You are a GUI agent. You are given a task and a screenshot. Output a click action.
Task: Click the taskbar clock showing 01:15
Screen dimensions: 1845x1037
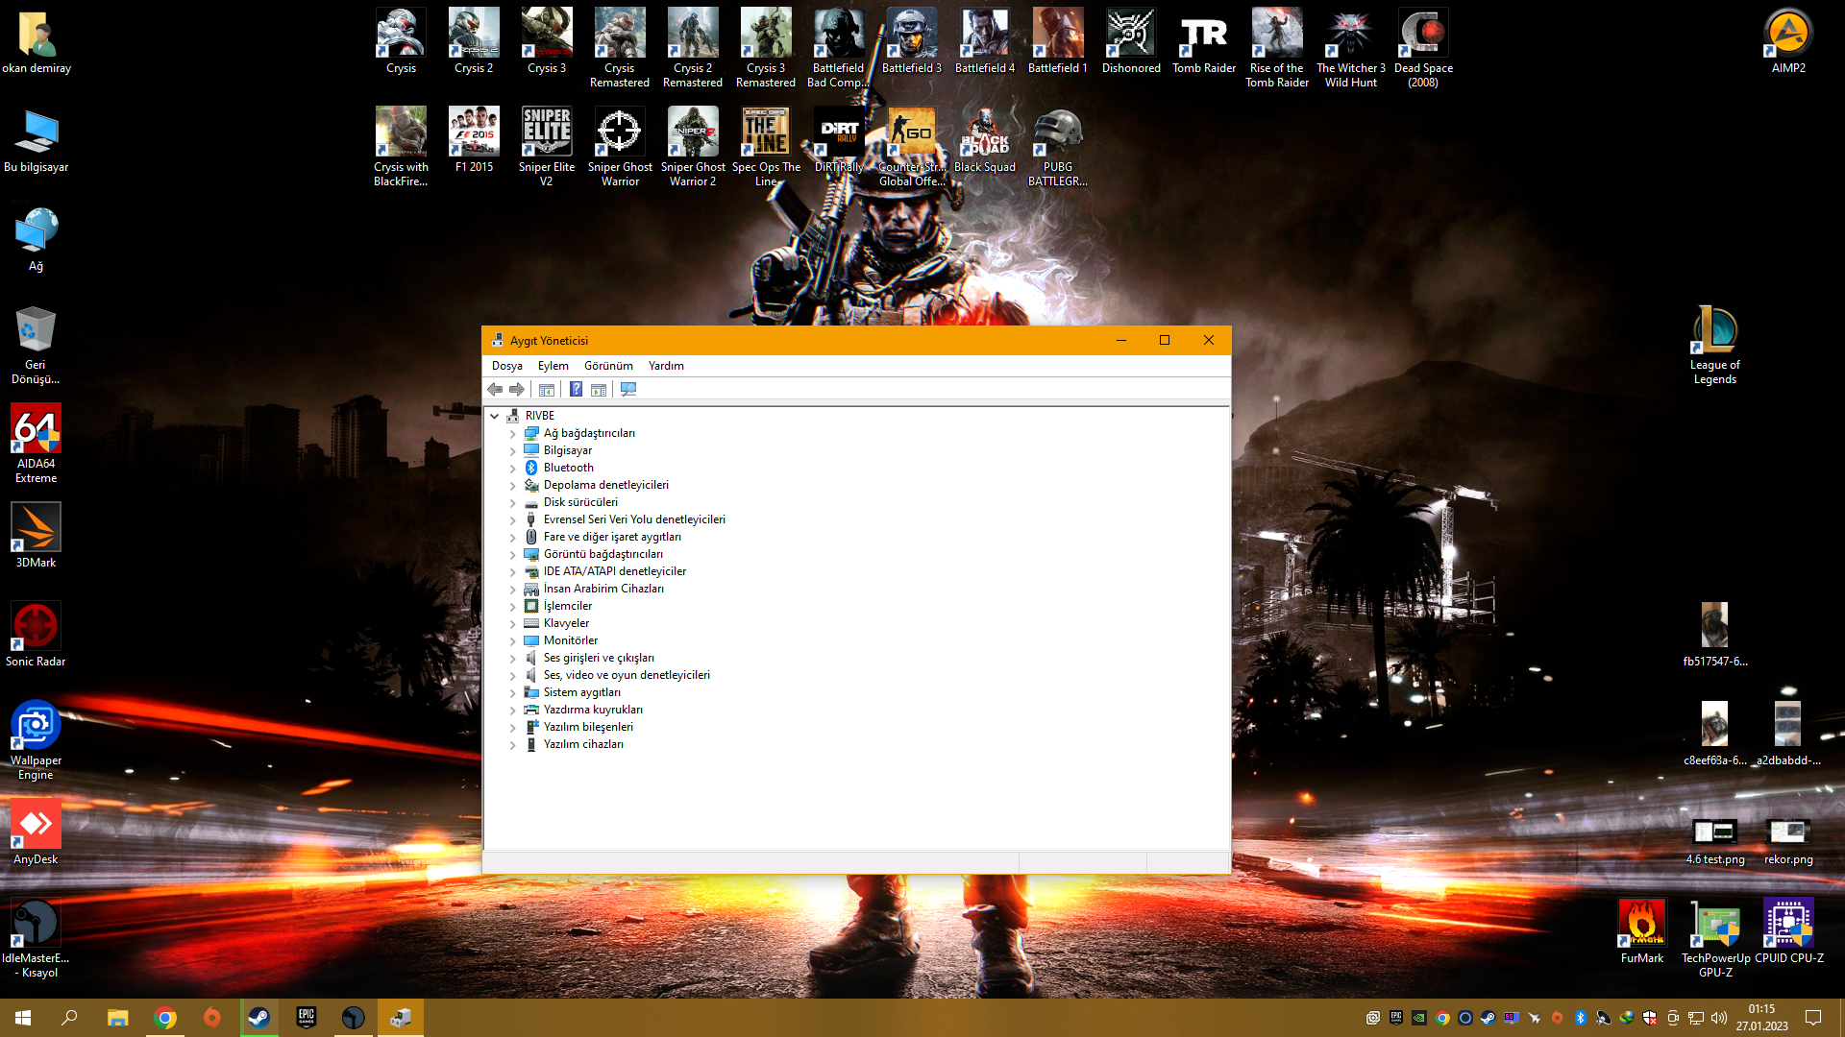point(1761,1017)
